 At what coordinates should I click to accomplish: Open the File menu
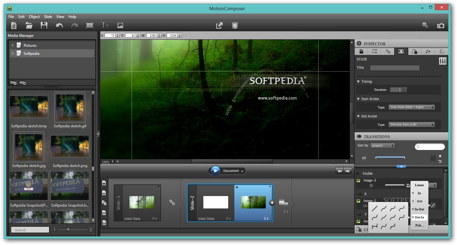pyautogui.click(x=11, y=17)
